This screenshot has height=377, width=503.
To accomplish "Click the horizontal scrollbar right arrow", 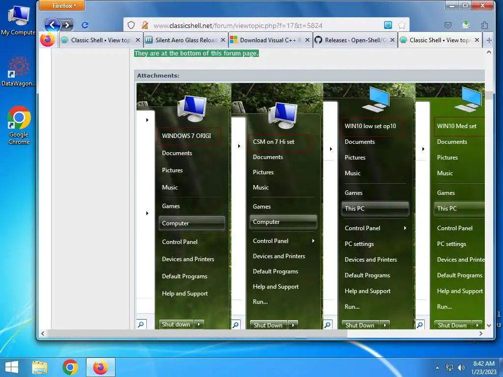I will (481, 334).
